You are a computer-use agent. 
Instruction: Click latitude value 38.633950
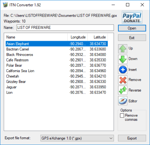(x=98, y=87)
